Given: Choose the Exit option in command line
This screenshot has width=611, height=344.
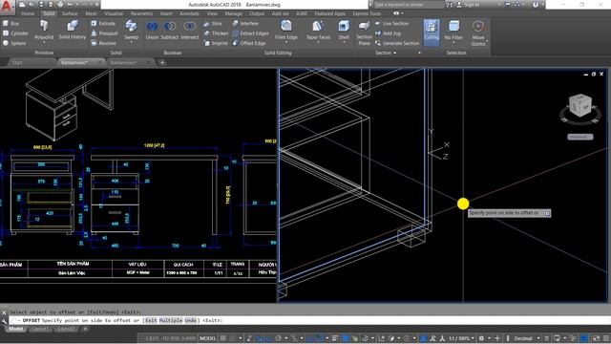Looking at the screenshot, I should click(151, 320).
